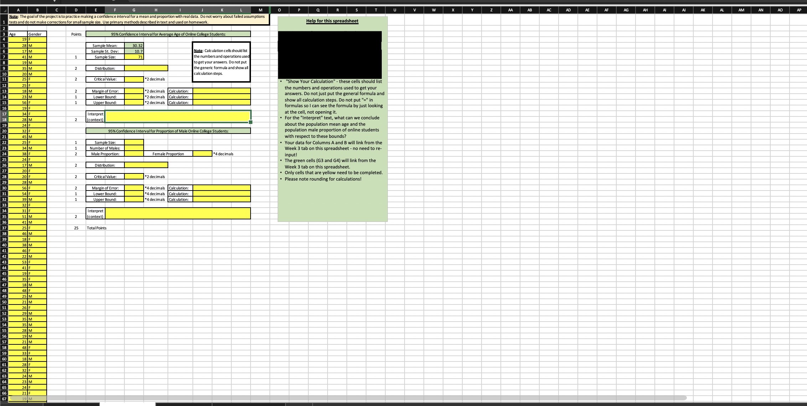Click the Number of Males yellow cell
Image resolution: width=807 pixels, height=406 pixels.
pyautogui.click(x=133, y=148)
